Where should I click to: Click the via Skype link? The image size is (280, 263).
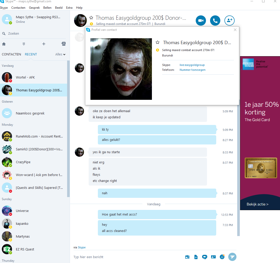(x=82, y=247)
